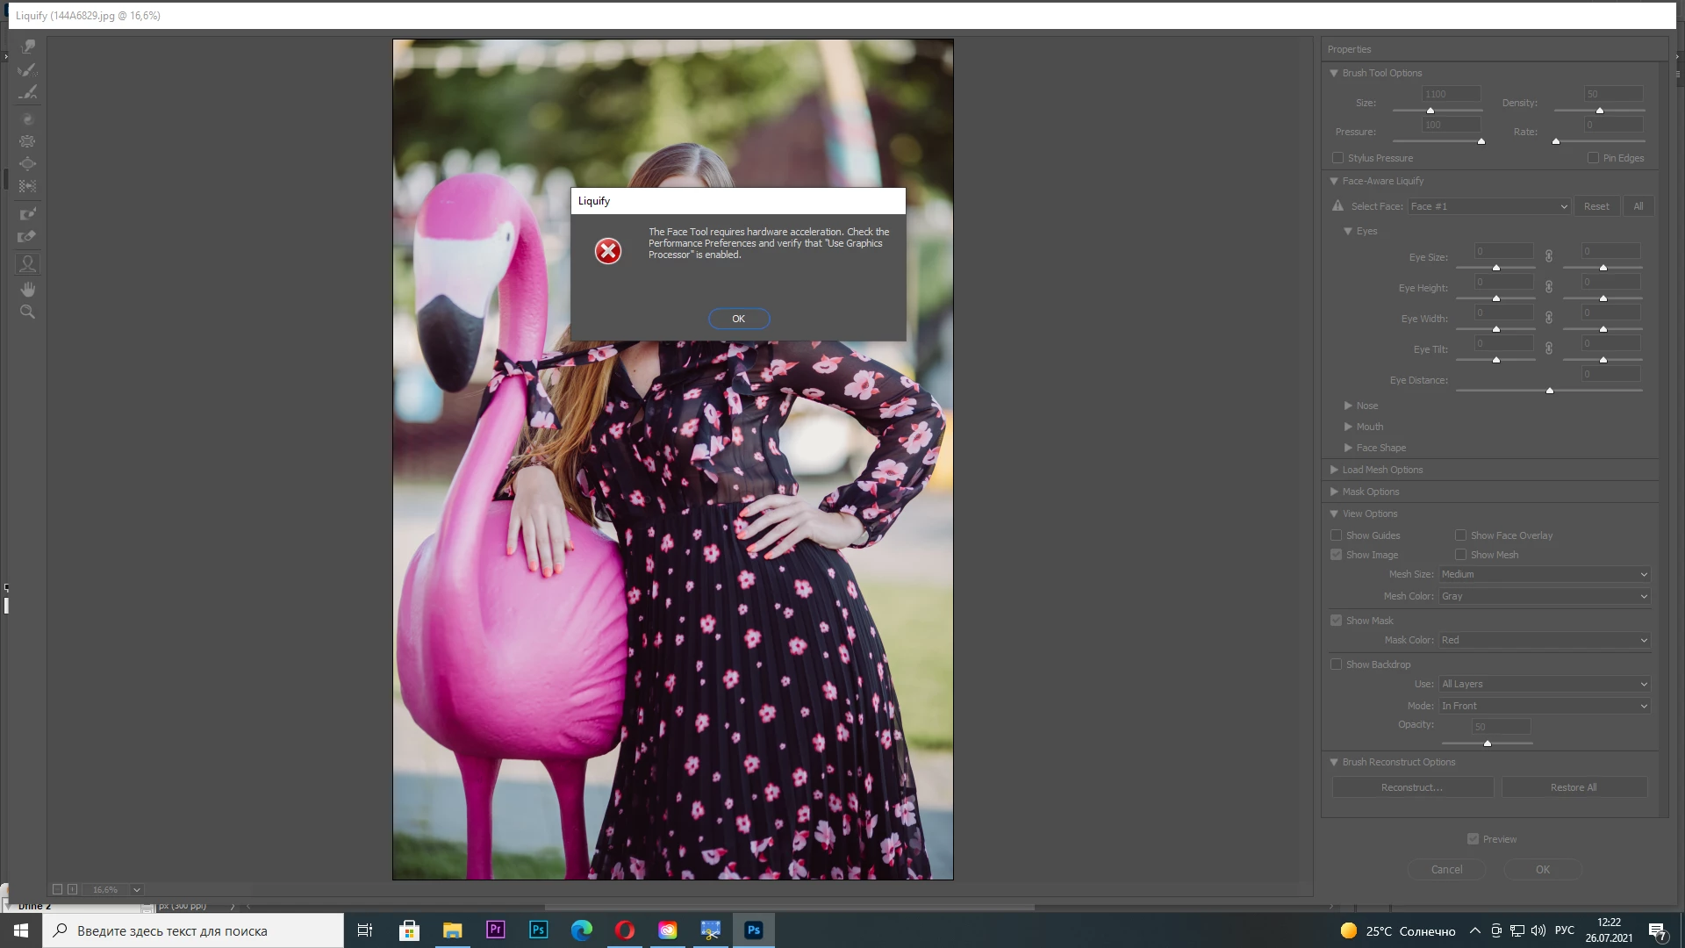Select the Hand tool
Image resolution: width=1685 pixels, height=948 pixels.
click(x=28, y=289)
